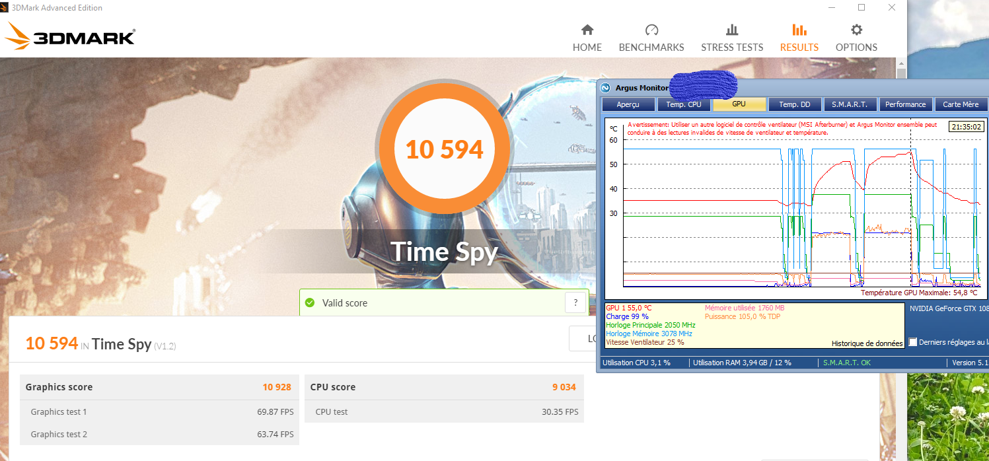
Task: Open the valid score help question button
Action: point(575,302)
